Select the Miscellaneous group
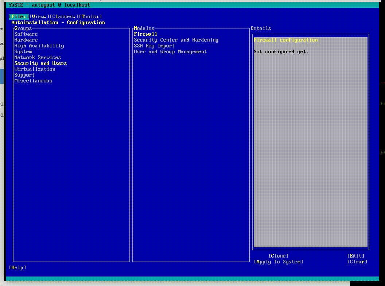 tap(33, 81)
